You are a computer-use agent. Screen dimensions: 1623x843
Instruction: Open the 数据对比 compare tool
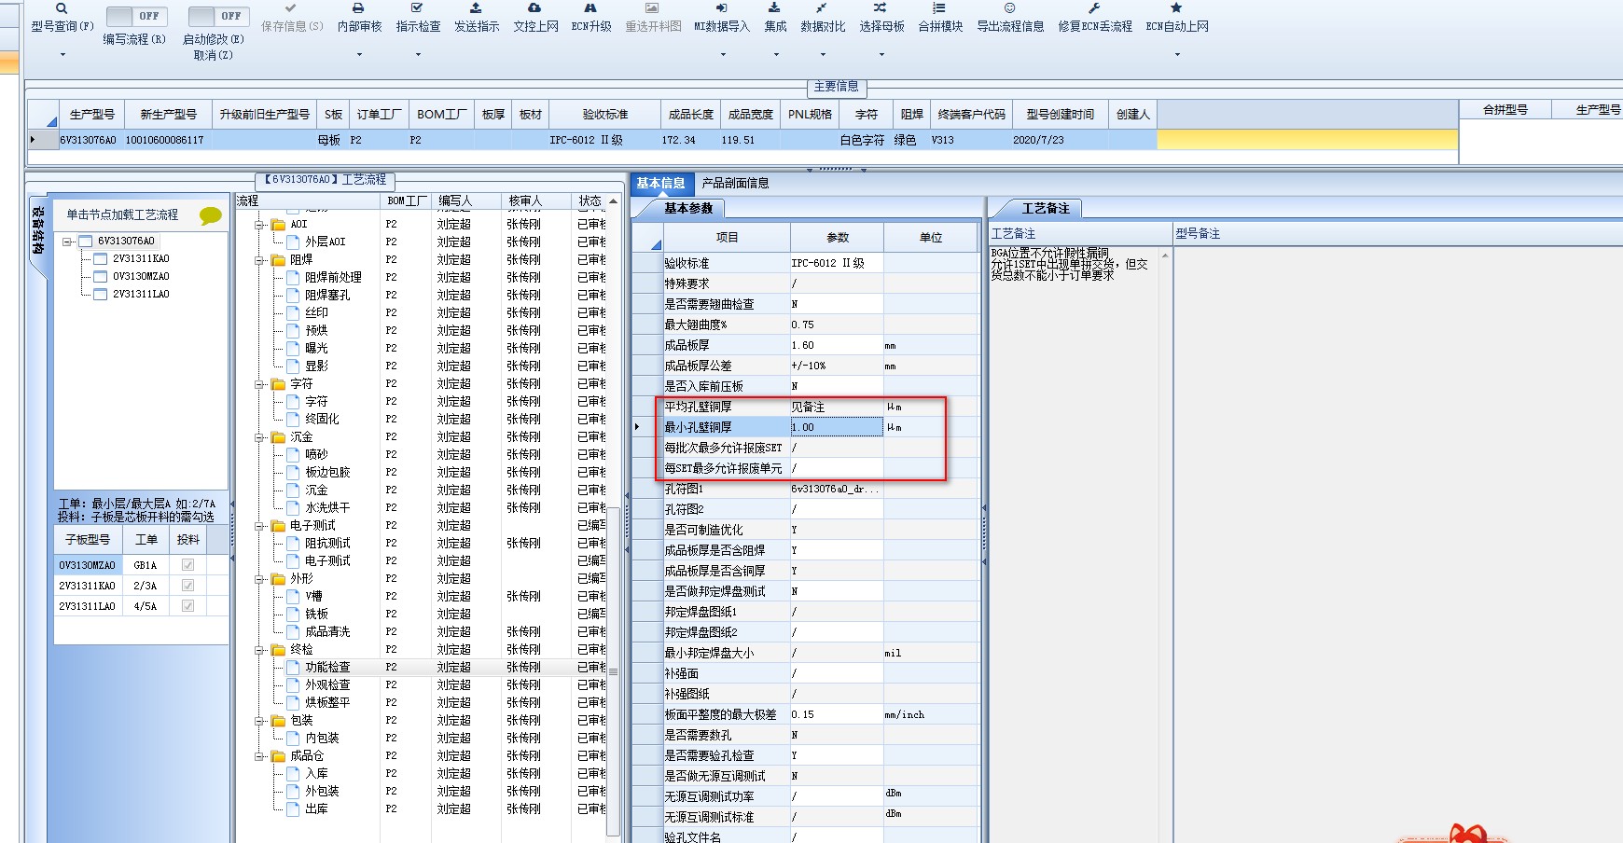(x=822, y=8)
